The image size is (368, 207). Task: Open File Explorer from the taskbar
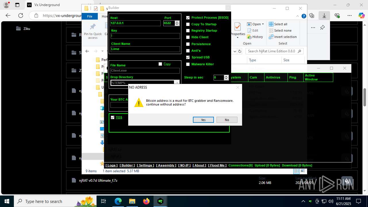pyautogui.click(x=132, y=201)
